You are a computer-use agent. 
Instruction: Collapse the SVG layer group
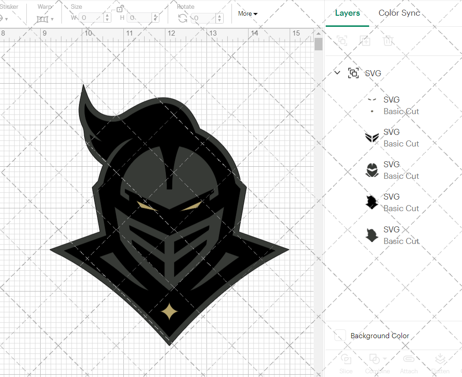tap(337, 73)
